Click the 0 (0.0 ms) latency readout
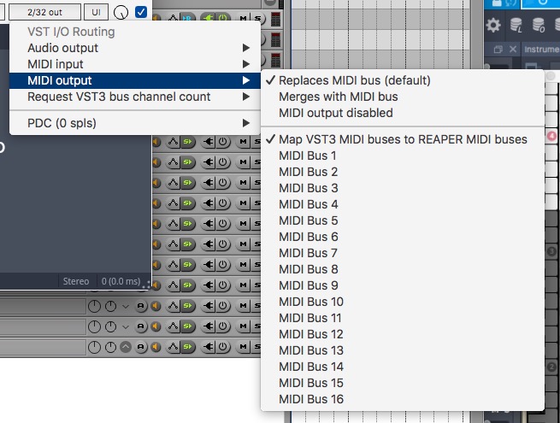 (121, 282)
